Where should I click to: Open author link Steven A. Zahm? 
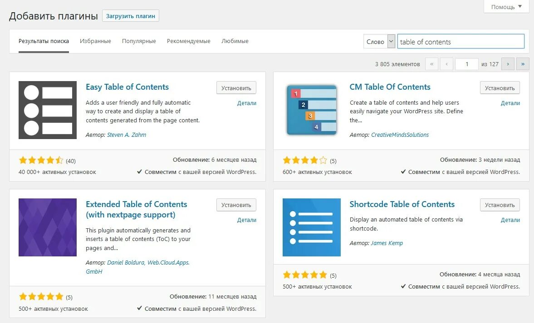click(x=127, y=135)
